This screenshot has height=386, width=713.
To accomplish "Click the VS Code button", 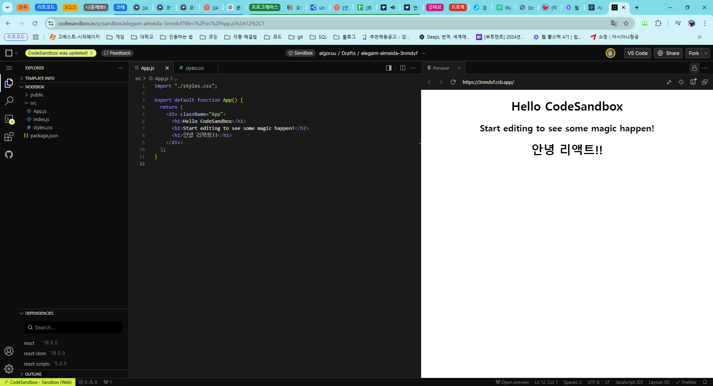I will point(638,53).
